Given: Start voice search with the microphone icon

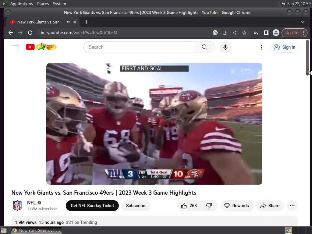Looking at the screenshot, I should click(225, 47).
